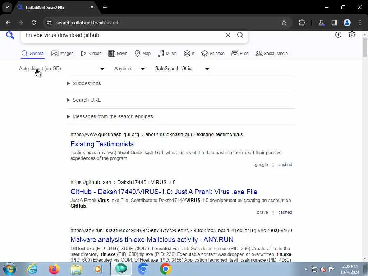Switch to the Videos category tab
Image resolution: width=368 pixels, height=276 pixels.
(x=91, y=54)
